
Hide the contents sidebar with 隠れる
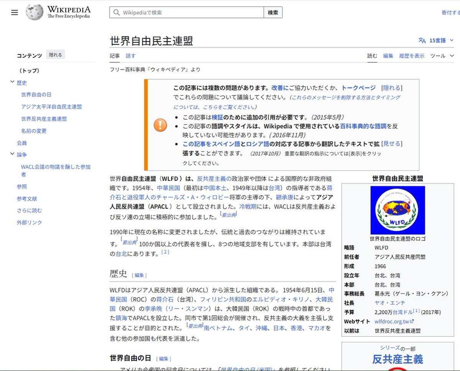55,55
